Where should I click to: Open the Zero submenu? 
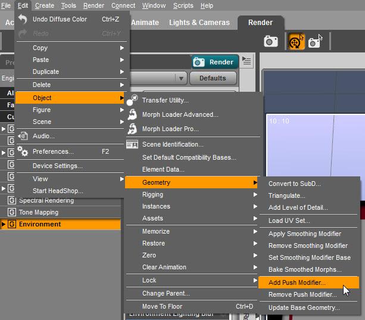pos(192,255)
